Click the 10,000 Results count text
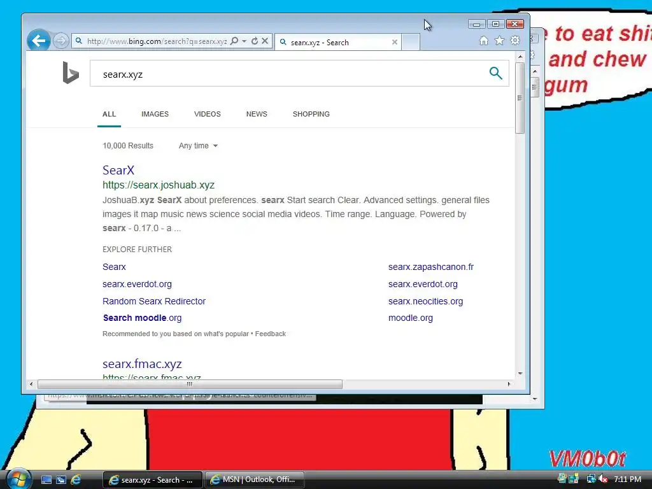Image resolution: width=652 pixels, height=489 pixels. point(128,146)
